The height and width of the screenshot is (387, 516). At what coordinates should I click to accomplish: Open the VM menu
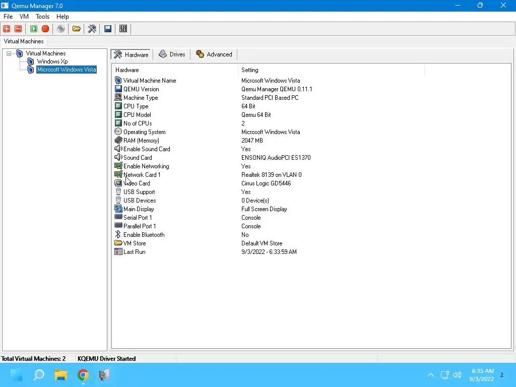pyautogui.click(x=24, y=17)
